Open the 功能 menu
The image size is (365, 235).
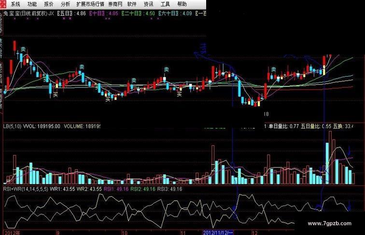point(32,4)
